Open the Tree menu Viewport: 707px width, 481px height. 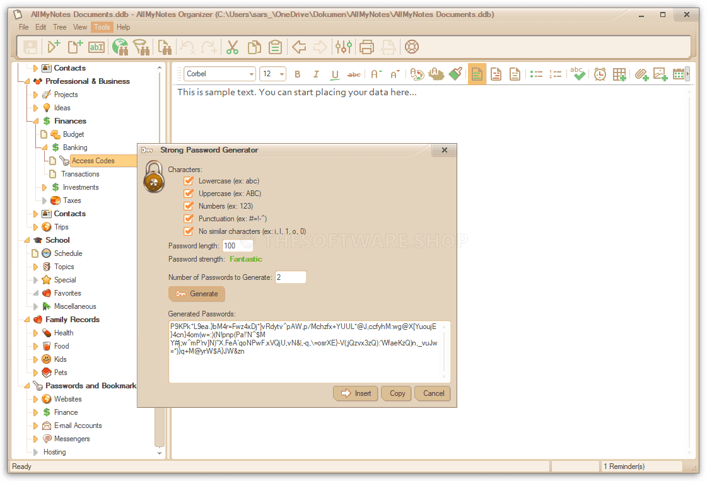59,27
